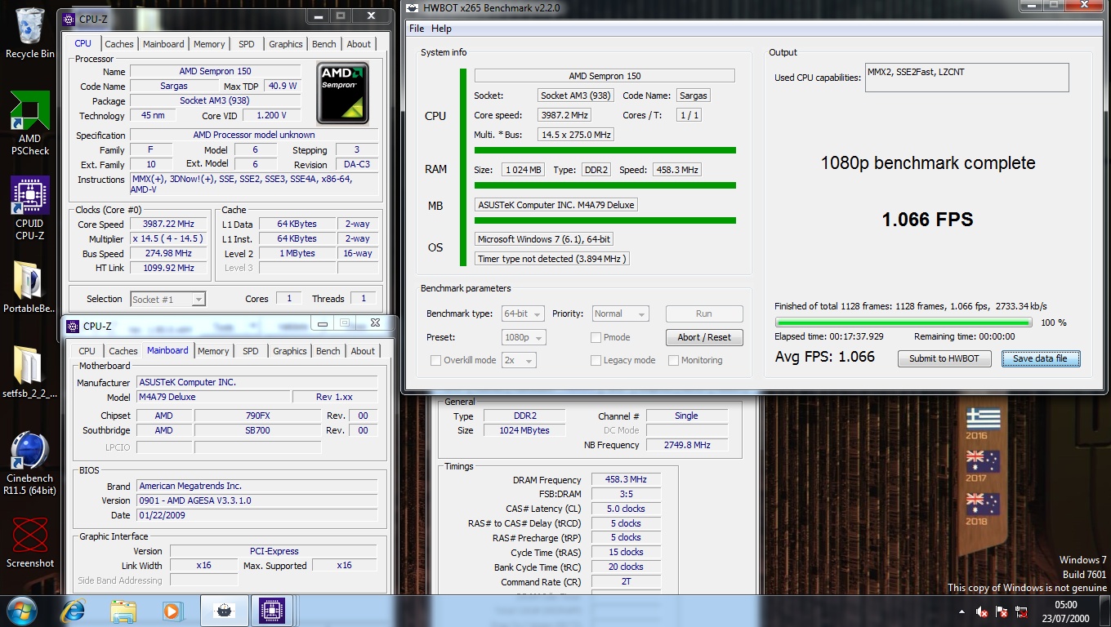Switch to About tab in top CPU-Z
The image size is (1111, 627).
[x=359, y=44]
